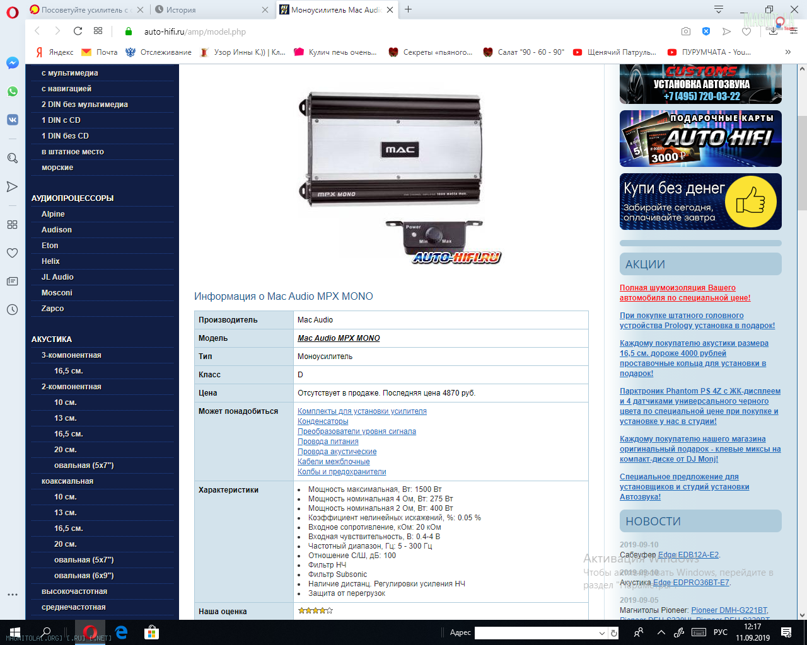Image resolution: width=807 pixels, height=645 pixels.
Task: Open Комплекты для установки усилителя link
Action: click(362, 411)
